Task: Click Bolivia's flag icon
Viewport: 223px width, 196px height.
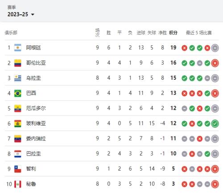Action: pyautogui.click(x=18, y=123)
